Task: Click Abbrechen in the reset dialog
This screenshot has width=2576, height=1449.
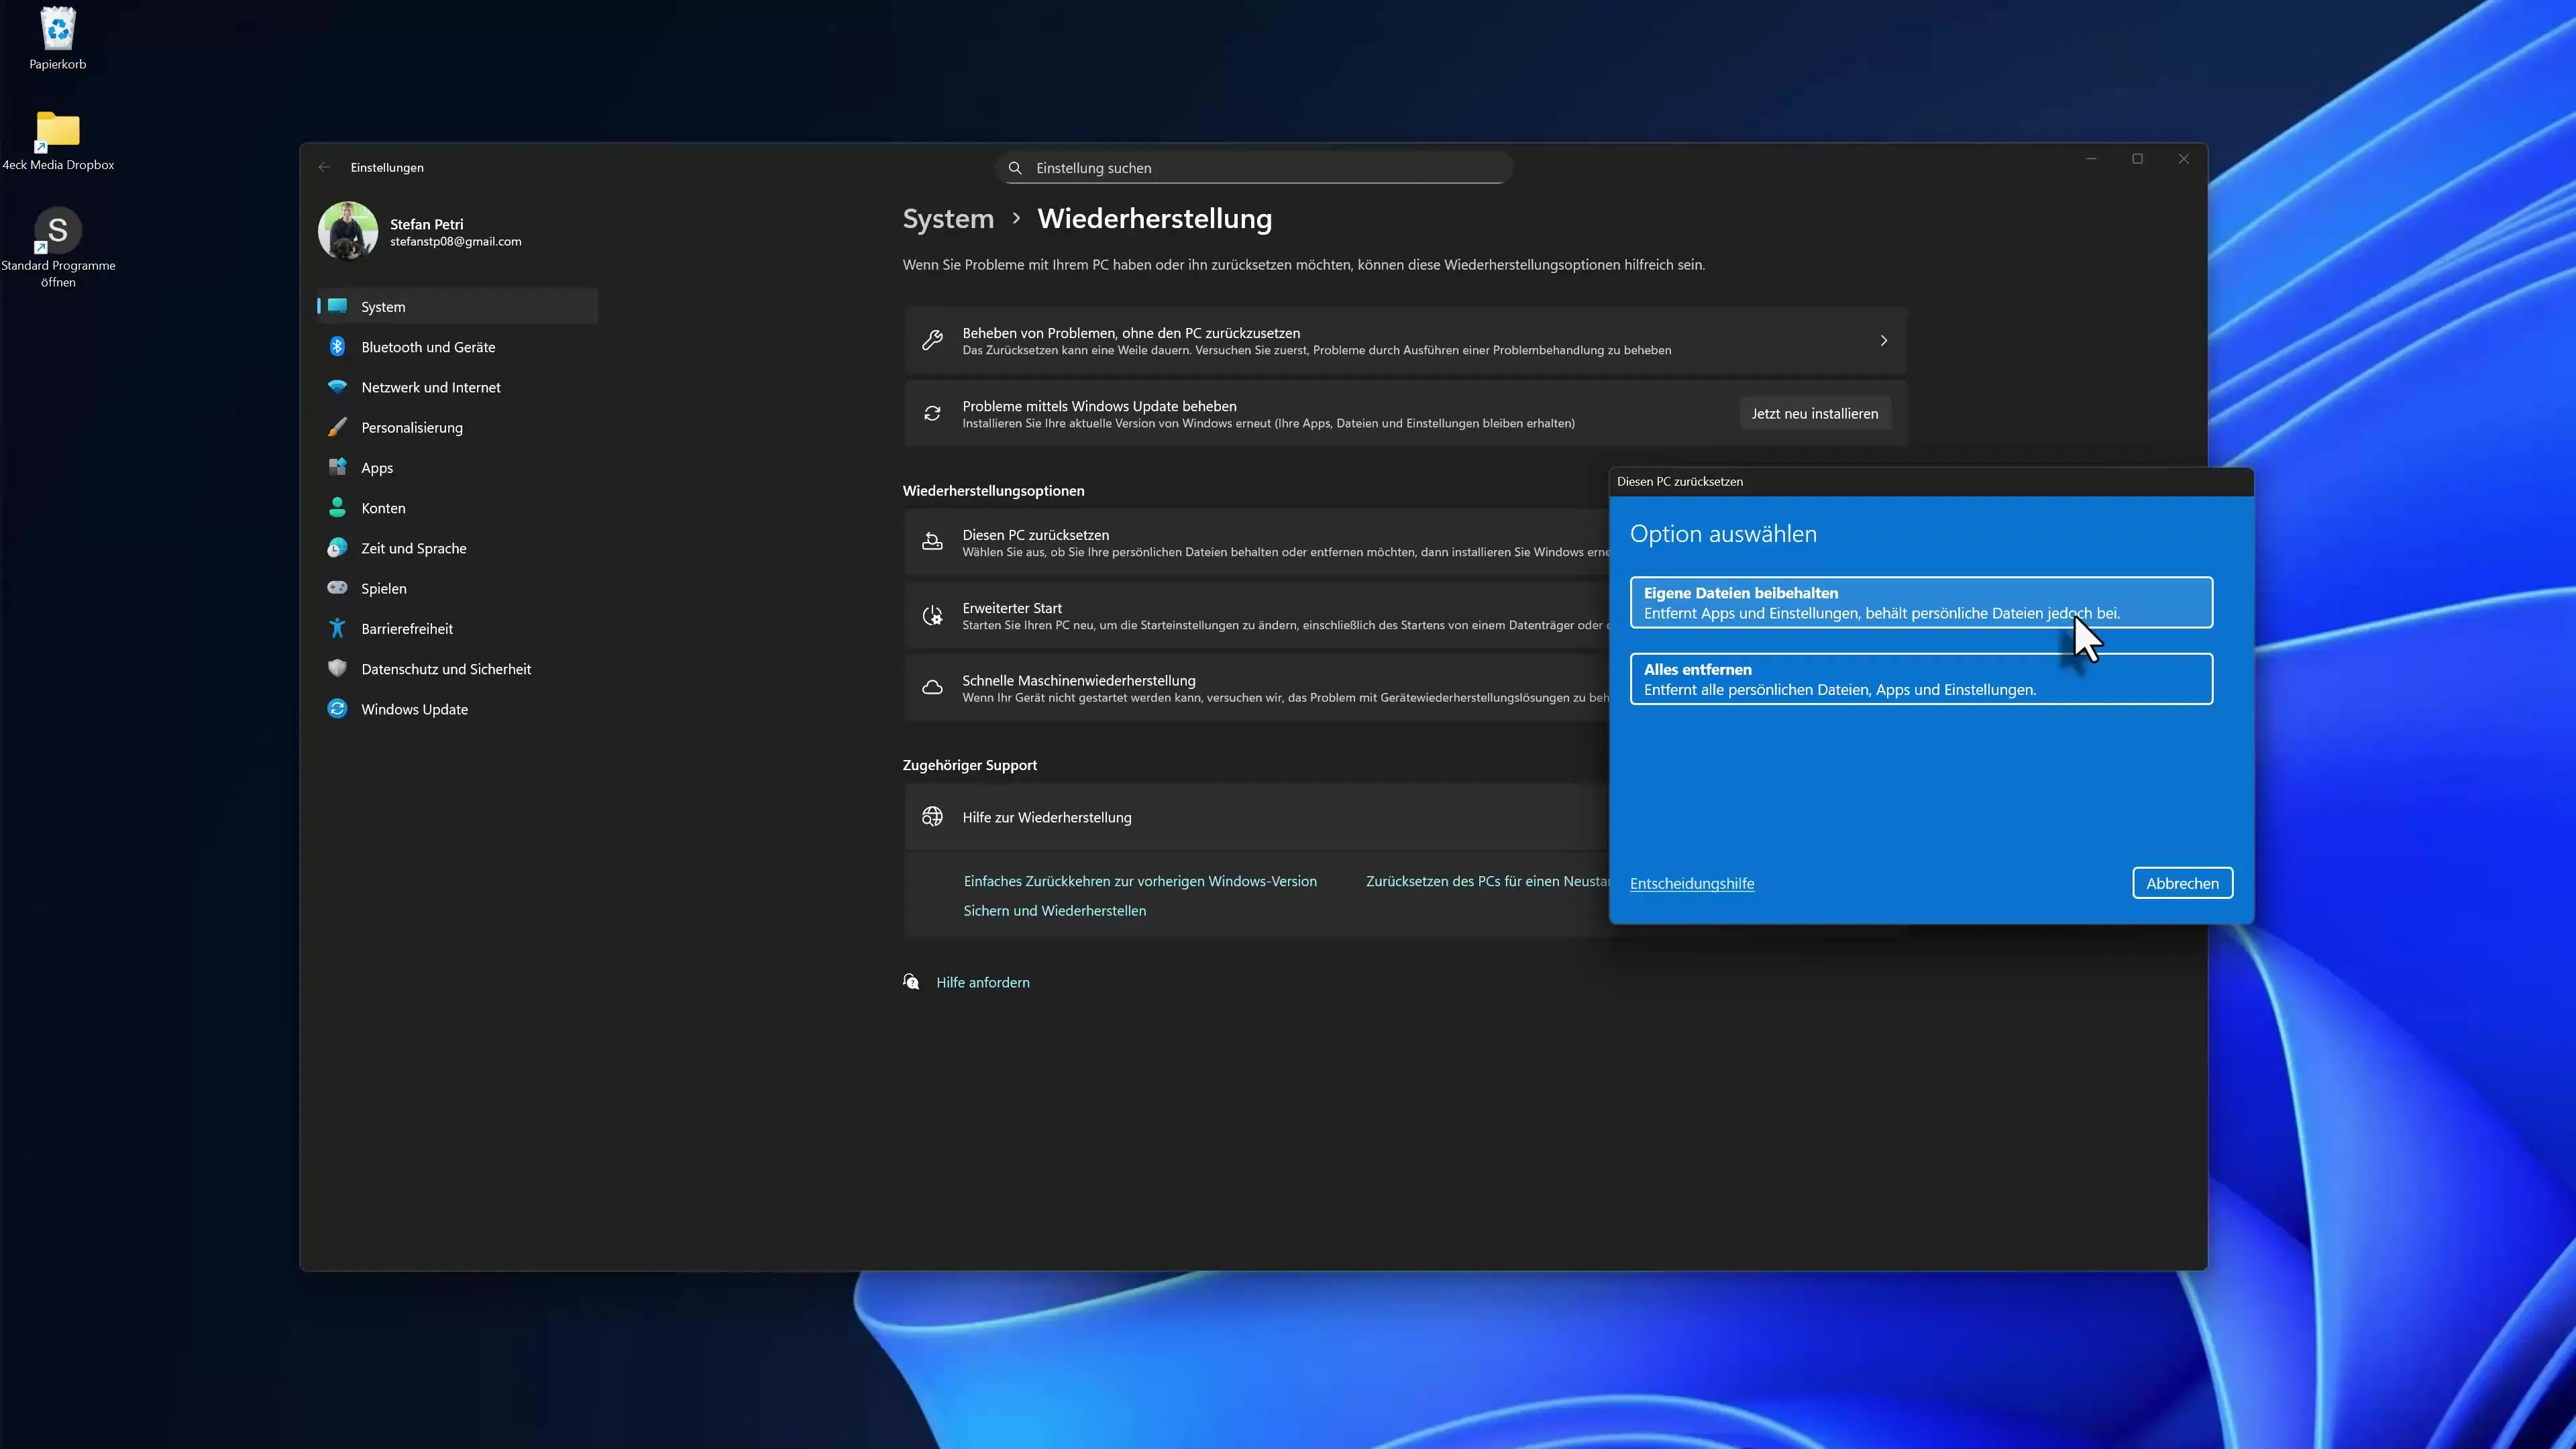Action: tap(2182, 883)
